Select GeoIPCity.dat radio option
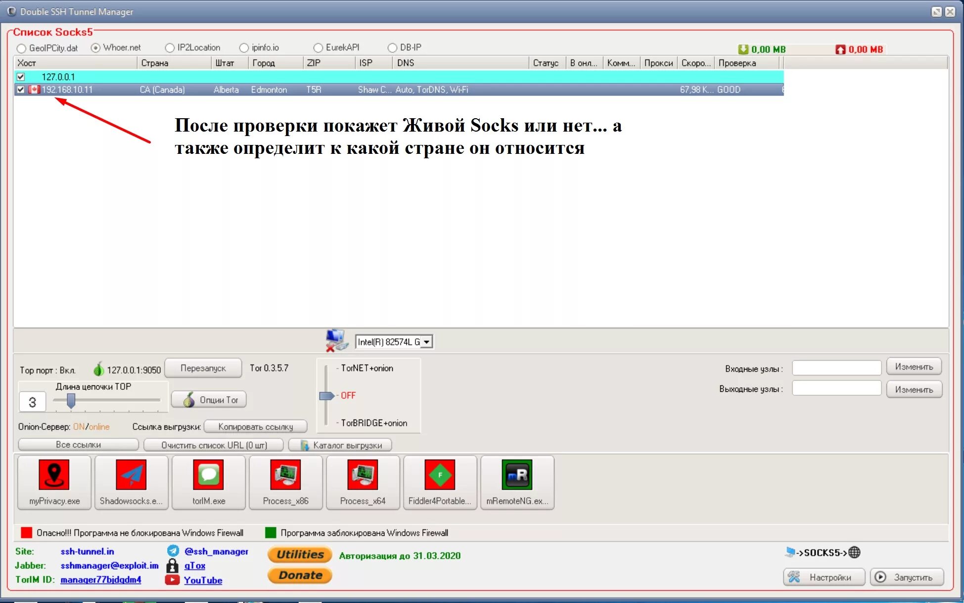964x603 pixels. tap(21, 48)
